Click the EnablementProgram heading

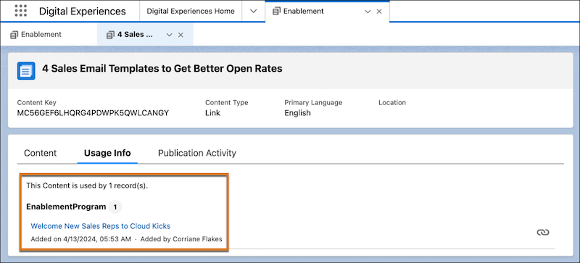pos(66,206)
